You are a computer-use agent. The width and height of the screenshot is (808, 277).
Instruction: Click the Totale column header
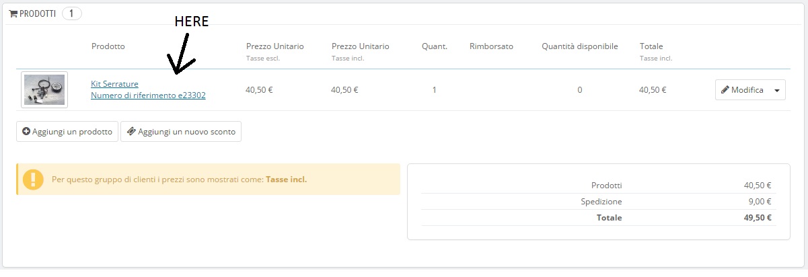[651, 46]
